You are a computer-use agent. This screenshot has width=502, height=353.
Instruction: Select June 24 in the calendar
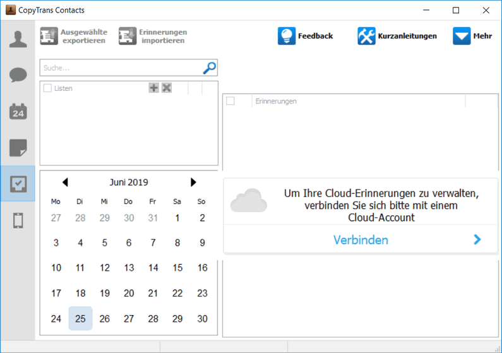pyautogui.click(x=56, y=319)
